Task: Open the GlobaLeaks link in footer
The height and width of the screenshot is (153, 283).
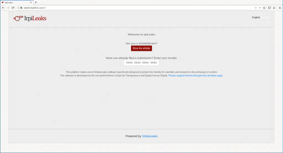Action: click(150, 136)
